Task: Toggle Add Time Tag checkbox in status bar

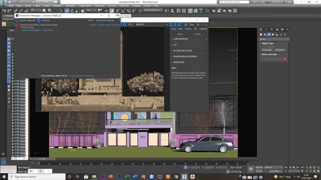Action: pyautogui.click(x=228, y=171)
